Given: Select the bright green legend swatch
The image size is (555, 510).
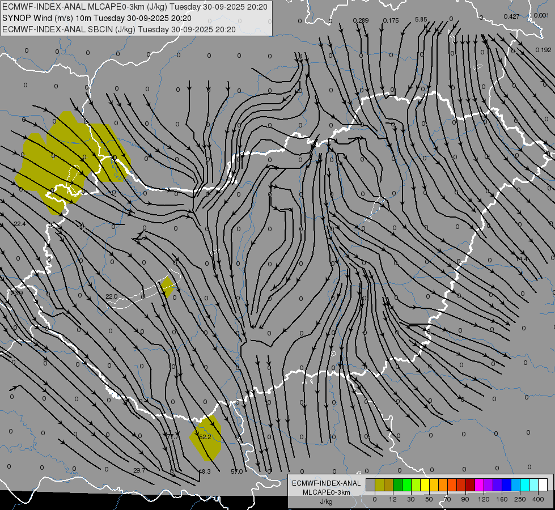Looking at the screenshot, I should [x=406, y=484].
